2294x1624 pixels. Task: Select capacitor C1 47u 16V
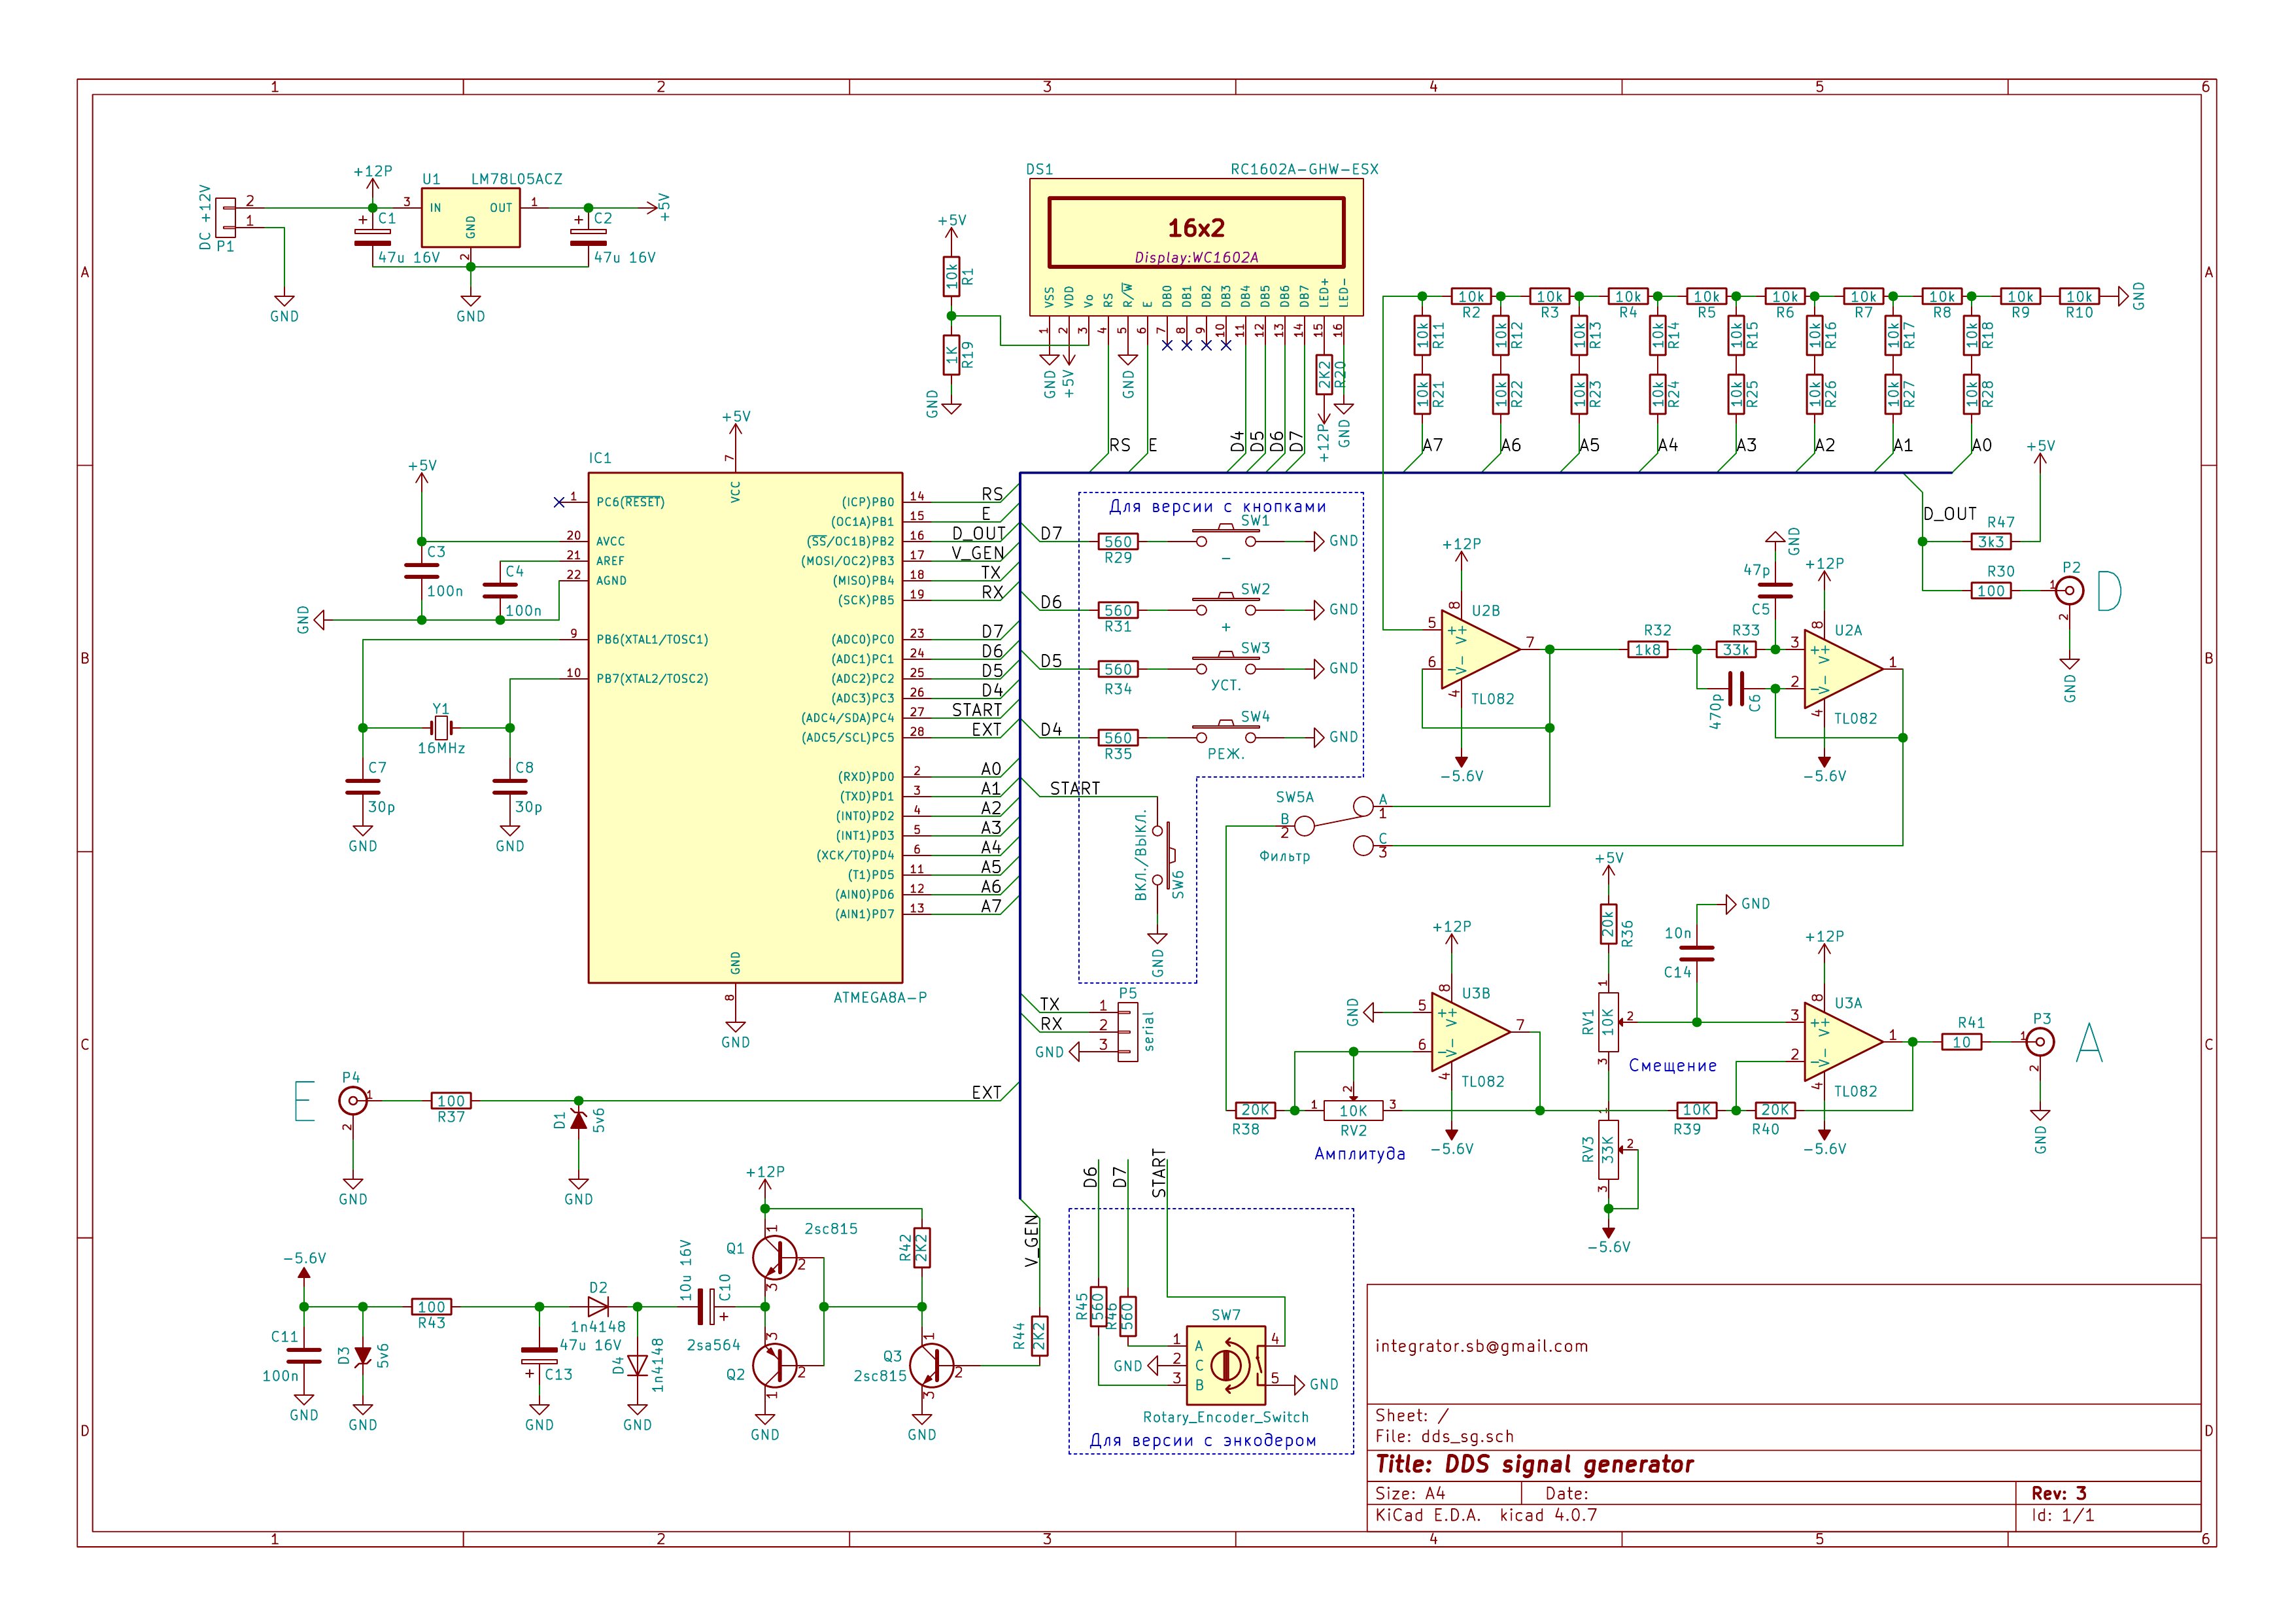tap(373, 237)
